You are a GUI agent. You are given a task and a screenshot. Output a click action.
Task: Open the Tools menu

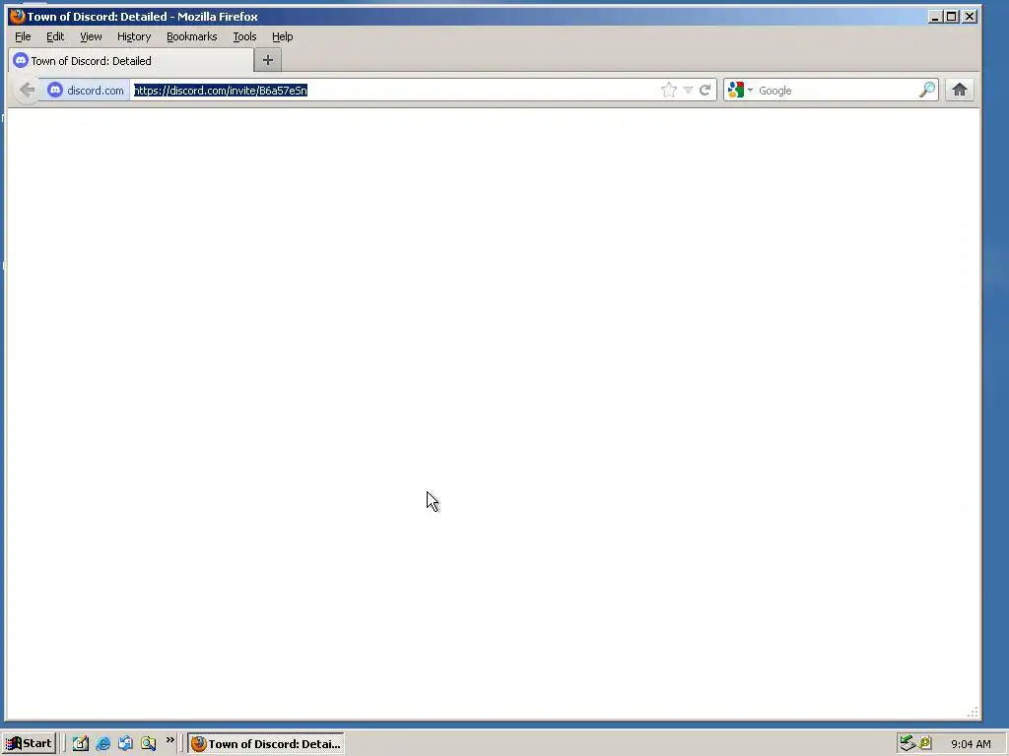click(244, 36)
